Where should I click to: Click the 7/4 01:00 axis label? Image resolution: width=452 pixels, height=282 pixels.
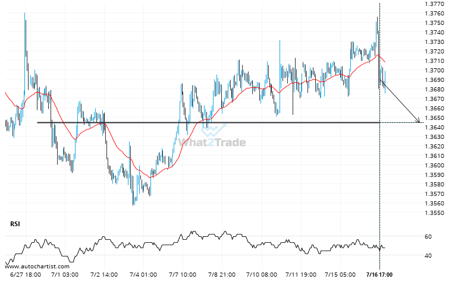[x=143, y=274]
